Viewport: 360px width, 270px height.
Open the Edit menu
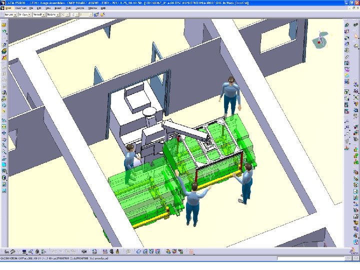pos(39,8)
